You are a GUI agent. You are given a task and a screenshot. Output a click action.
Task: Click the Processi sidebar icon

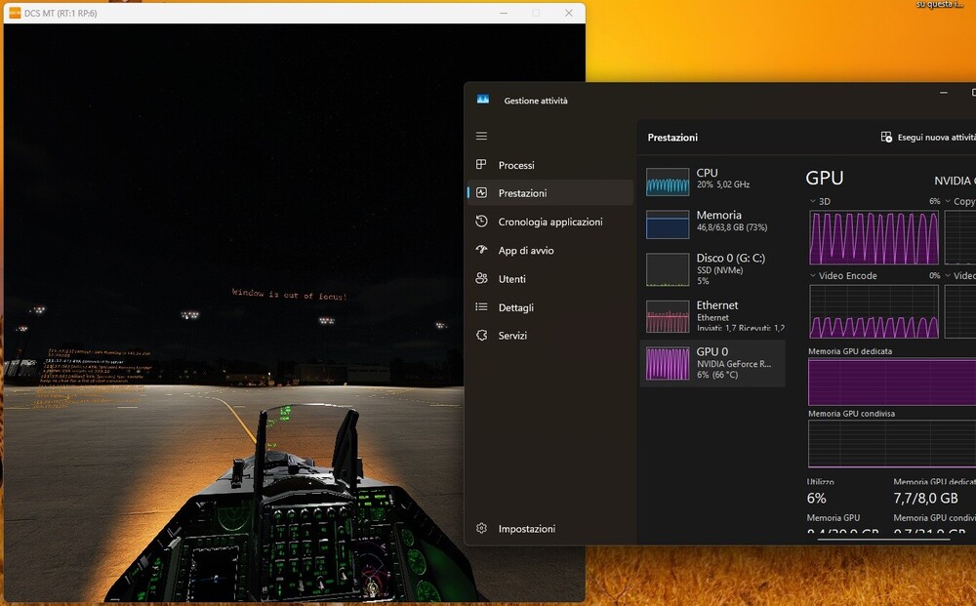click(x=481, y=164)
